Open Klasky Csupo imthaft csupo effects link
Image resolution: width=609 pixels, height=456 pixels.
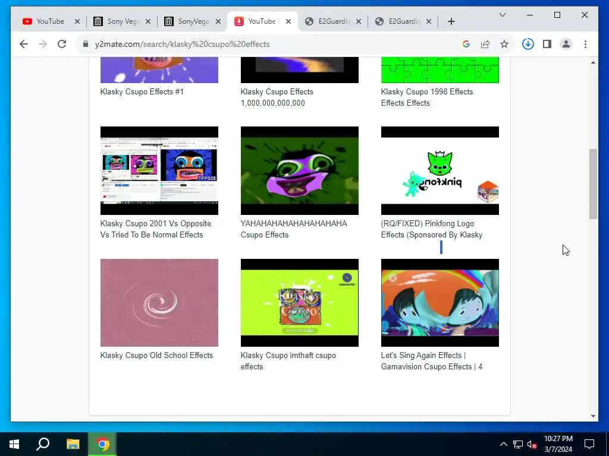click(288, 361)
